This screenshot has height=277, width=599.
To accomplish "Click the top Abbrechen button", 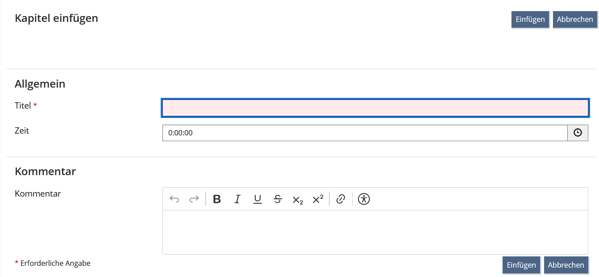I will pos(575,20).
